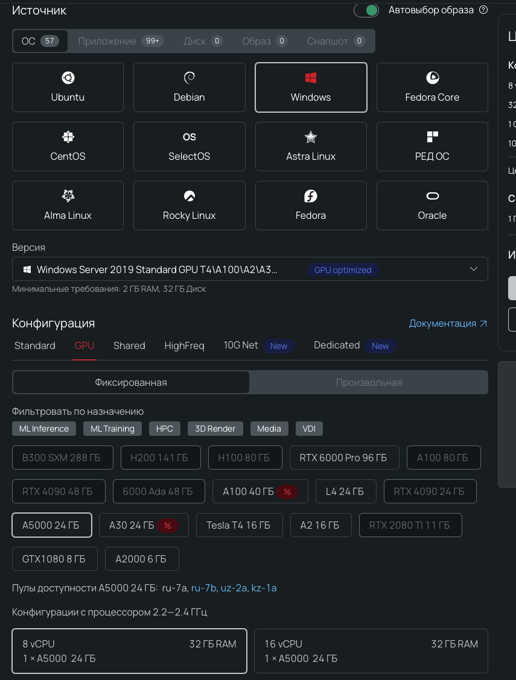This screenshot has height=680, width=516.
Task: Open the Версия combo box with Windows Server 2019
Action: [x=250, y=269]
